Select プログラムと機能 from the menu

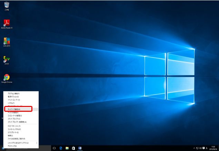coord(14,94)
